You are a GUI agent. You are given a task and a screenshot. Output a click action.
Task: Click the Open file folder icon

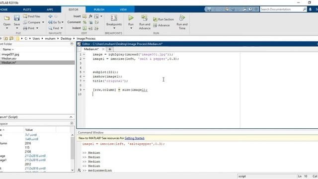tap(6, 18)
